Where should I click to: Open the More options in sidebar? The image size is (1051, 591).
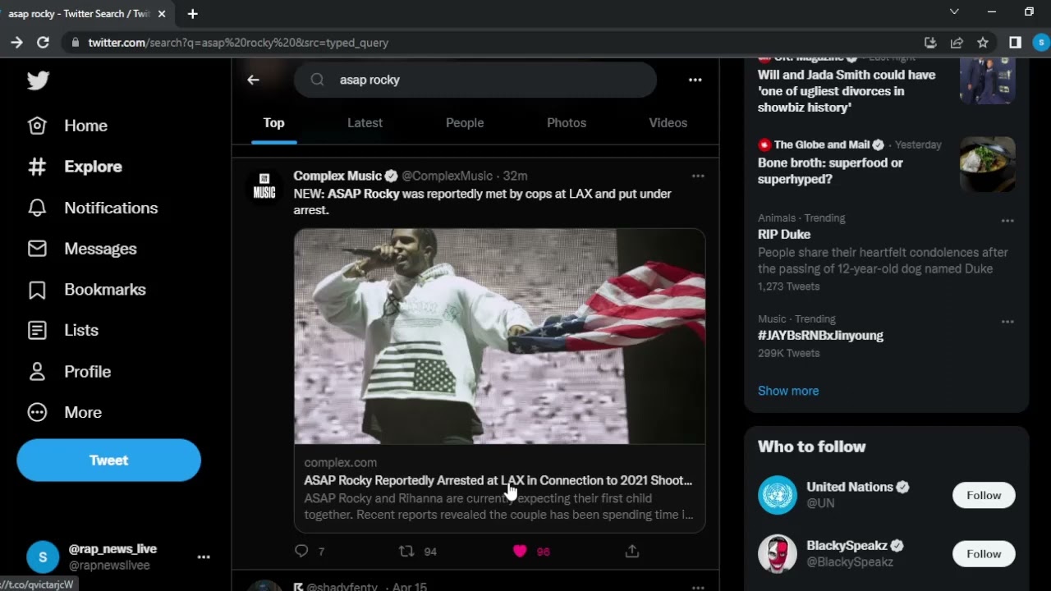[65, 412]
